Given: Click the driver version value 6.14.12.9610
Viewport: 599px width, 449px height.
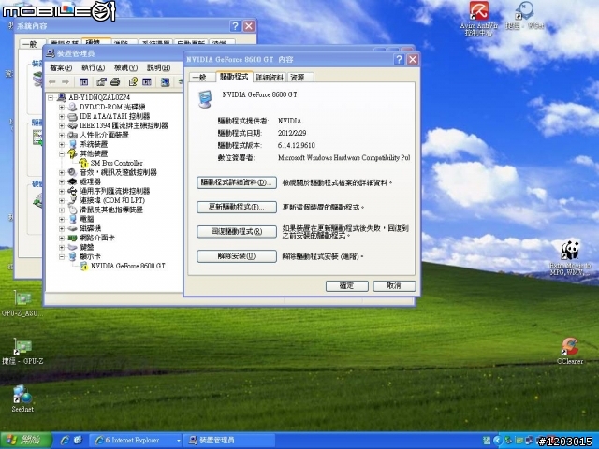Looking at the screenshot, I should click(297, 146).
